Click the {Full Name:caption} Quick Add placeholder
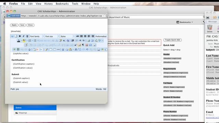 point(174,87)
